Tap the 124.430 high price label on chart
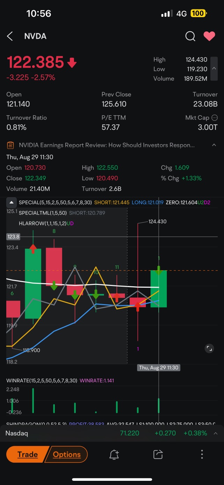This screenshot has height=485, width=224. click(x=158, y=221)
